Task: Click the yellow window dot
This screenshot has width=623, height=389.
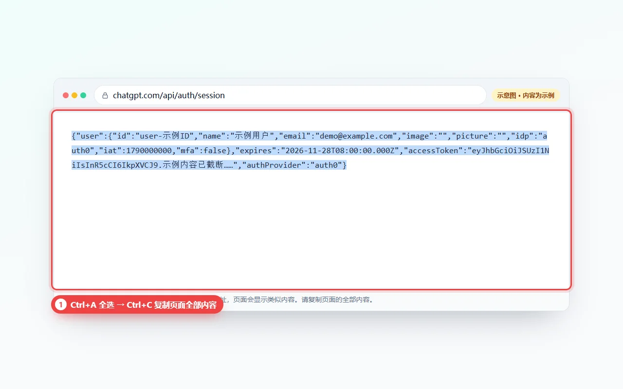Action: [74, 95]
